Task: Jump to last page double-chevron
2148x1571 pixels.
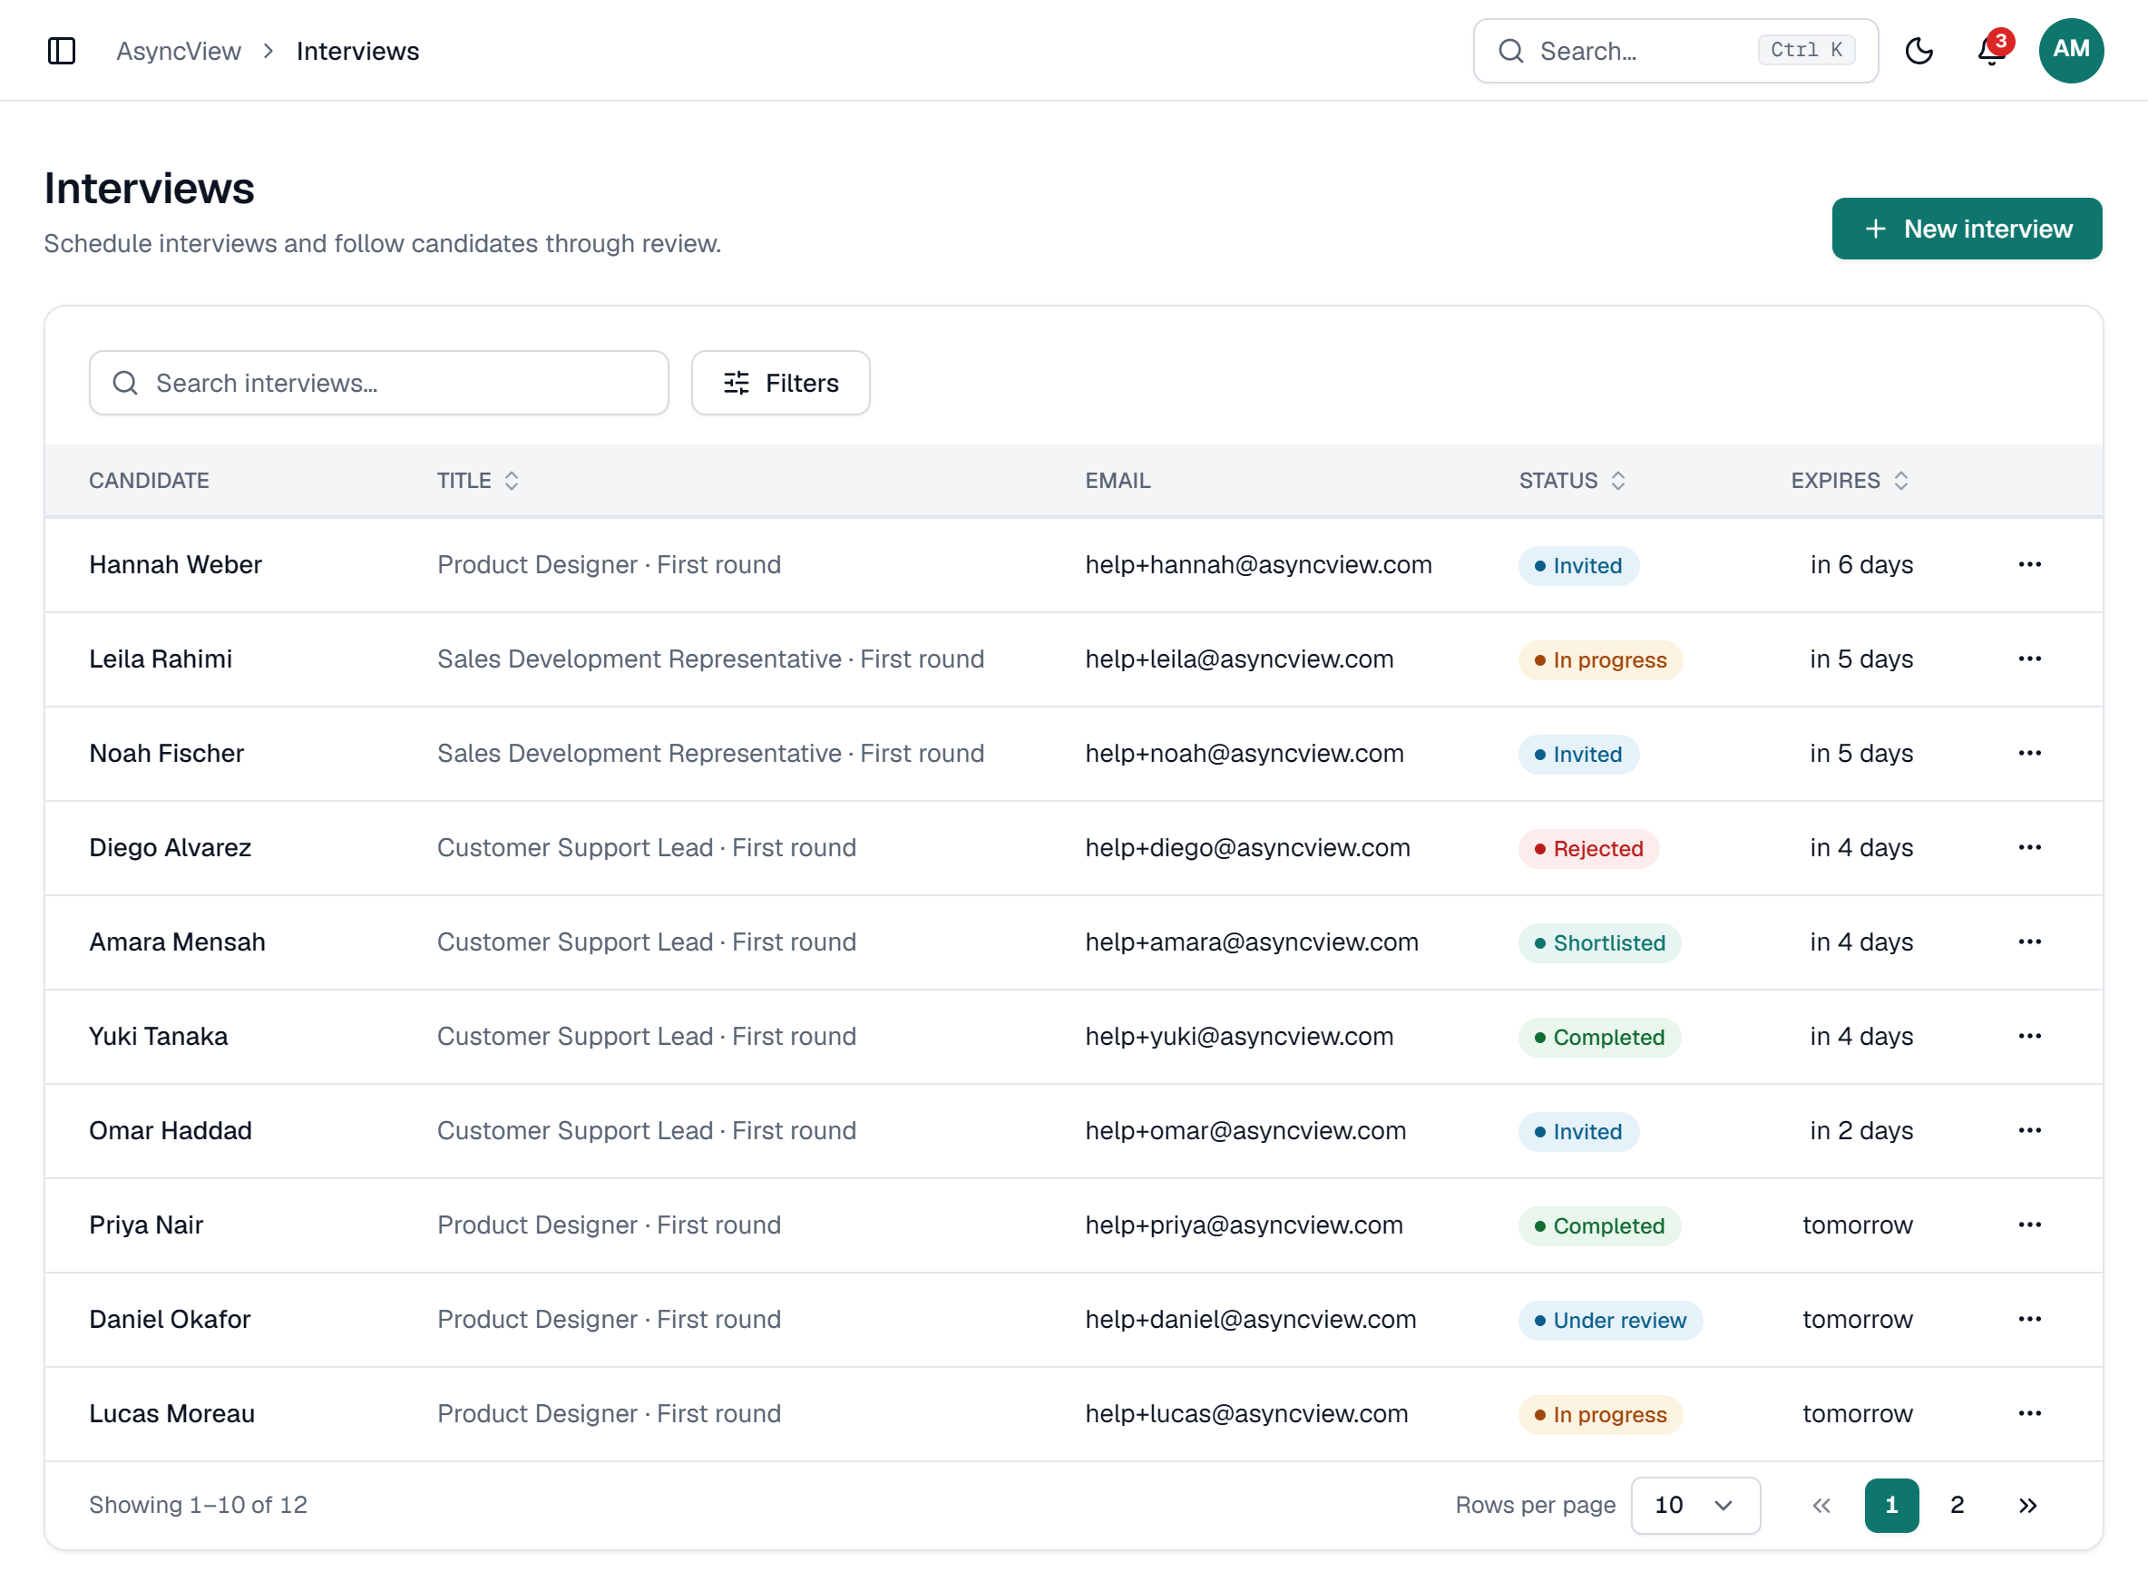Action: point(2027,1506)
